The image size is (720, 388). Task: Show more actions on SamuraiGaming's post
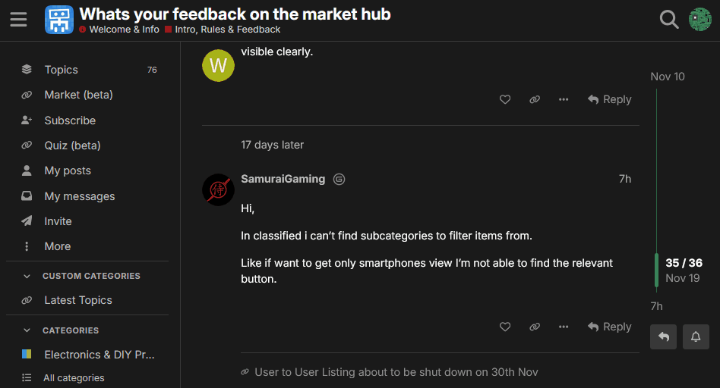[x=564, y=327]
